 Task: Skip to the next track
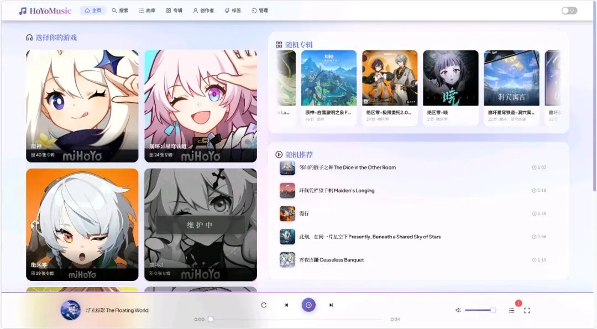[331, 305]
